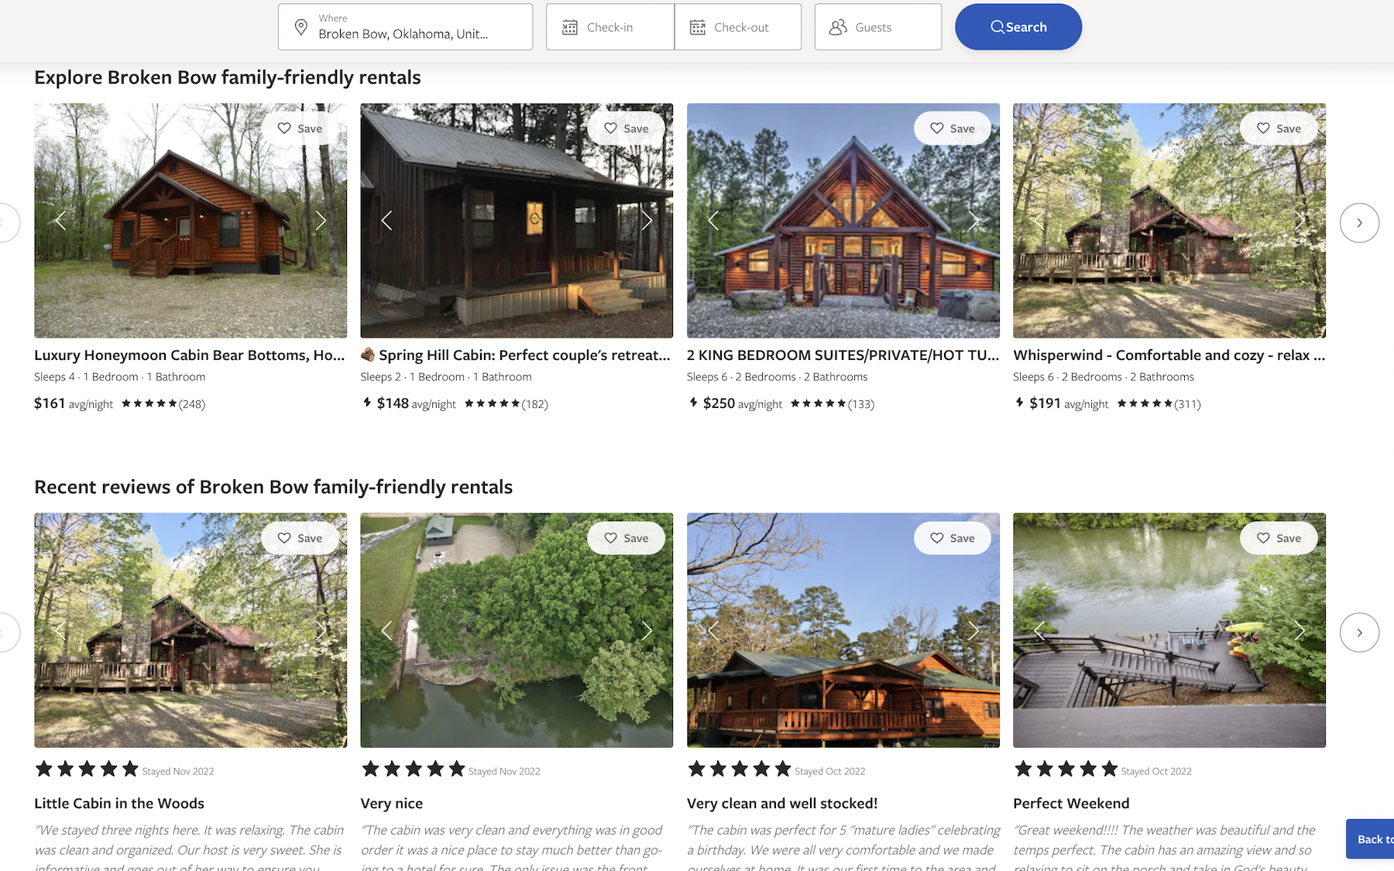This screenshot has height=871, width=1394.
Task: Save the Spring Hill Cabin listing
Action: (x=626, y=129)
